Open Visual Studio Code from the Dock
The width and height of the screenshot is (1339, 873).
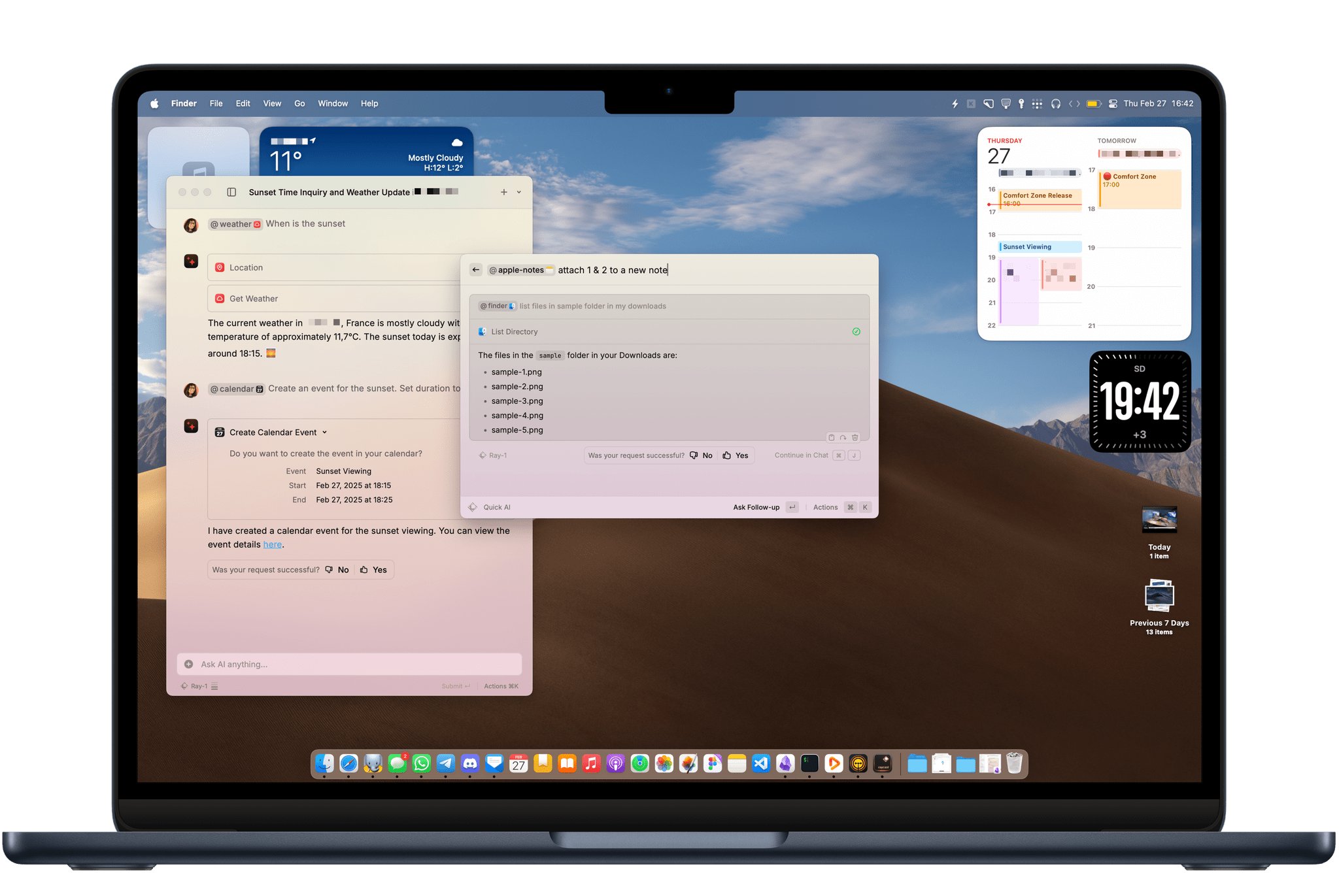[x=761, y=763]
